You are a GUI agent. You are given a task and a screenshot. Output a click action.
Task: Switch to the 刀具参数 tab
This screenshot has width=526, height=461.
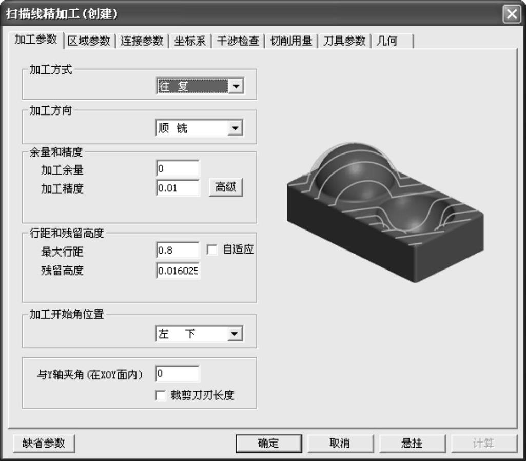[x=344, y=42]
